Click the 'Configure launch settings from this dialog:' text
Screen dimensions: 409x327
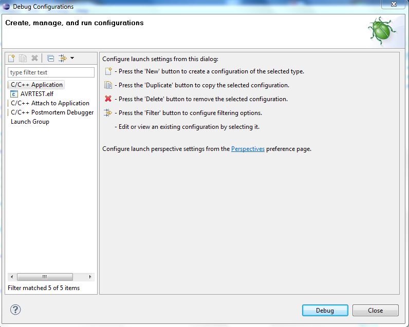160,59
